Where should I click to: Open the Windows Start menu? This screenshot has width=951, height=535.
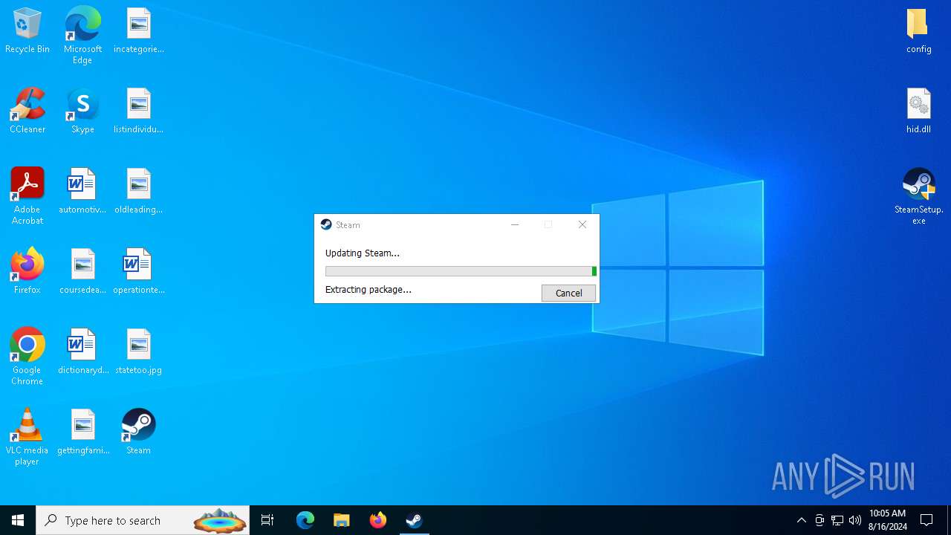pyautogui.click(x=18, y=520)
